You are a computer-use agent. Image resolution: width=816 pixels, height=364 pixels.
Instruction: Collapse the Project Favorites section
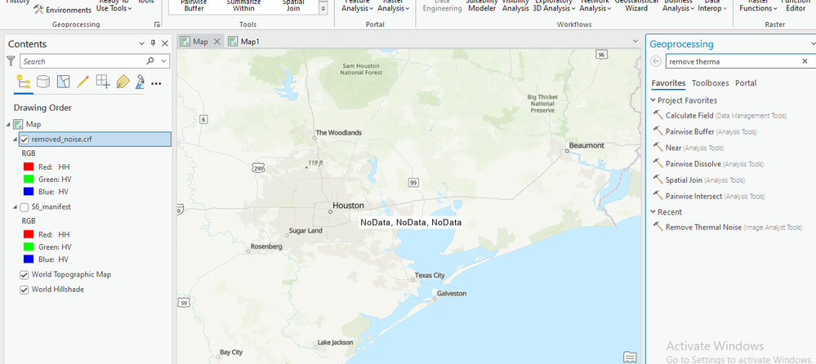(x=653, y=100)
